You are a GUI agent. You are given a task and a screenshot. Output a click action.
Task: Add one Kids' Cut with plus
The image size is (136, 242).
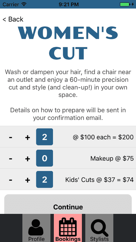[x=27, y=180]
